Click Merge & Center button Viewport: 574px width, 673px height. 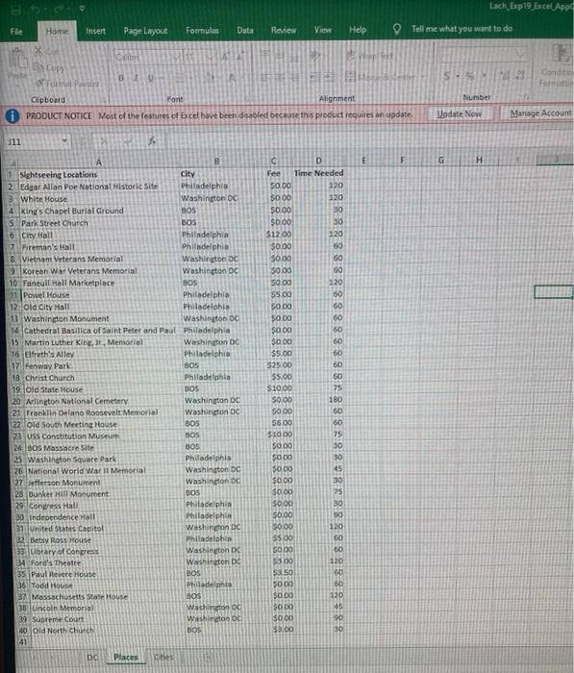380,77
